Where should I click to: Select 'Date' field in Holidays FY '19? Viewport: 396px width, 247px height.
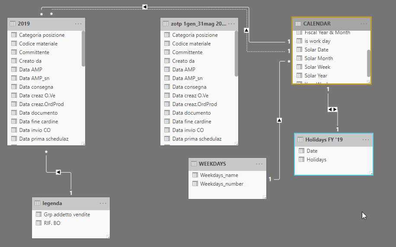tap(312, 151)
